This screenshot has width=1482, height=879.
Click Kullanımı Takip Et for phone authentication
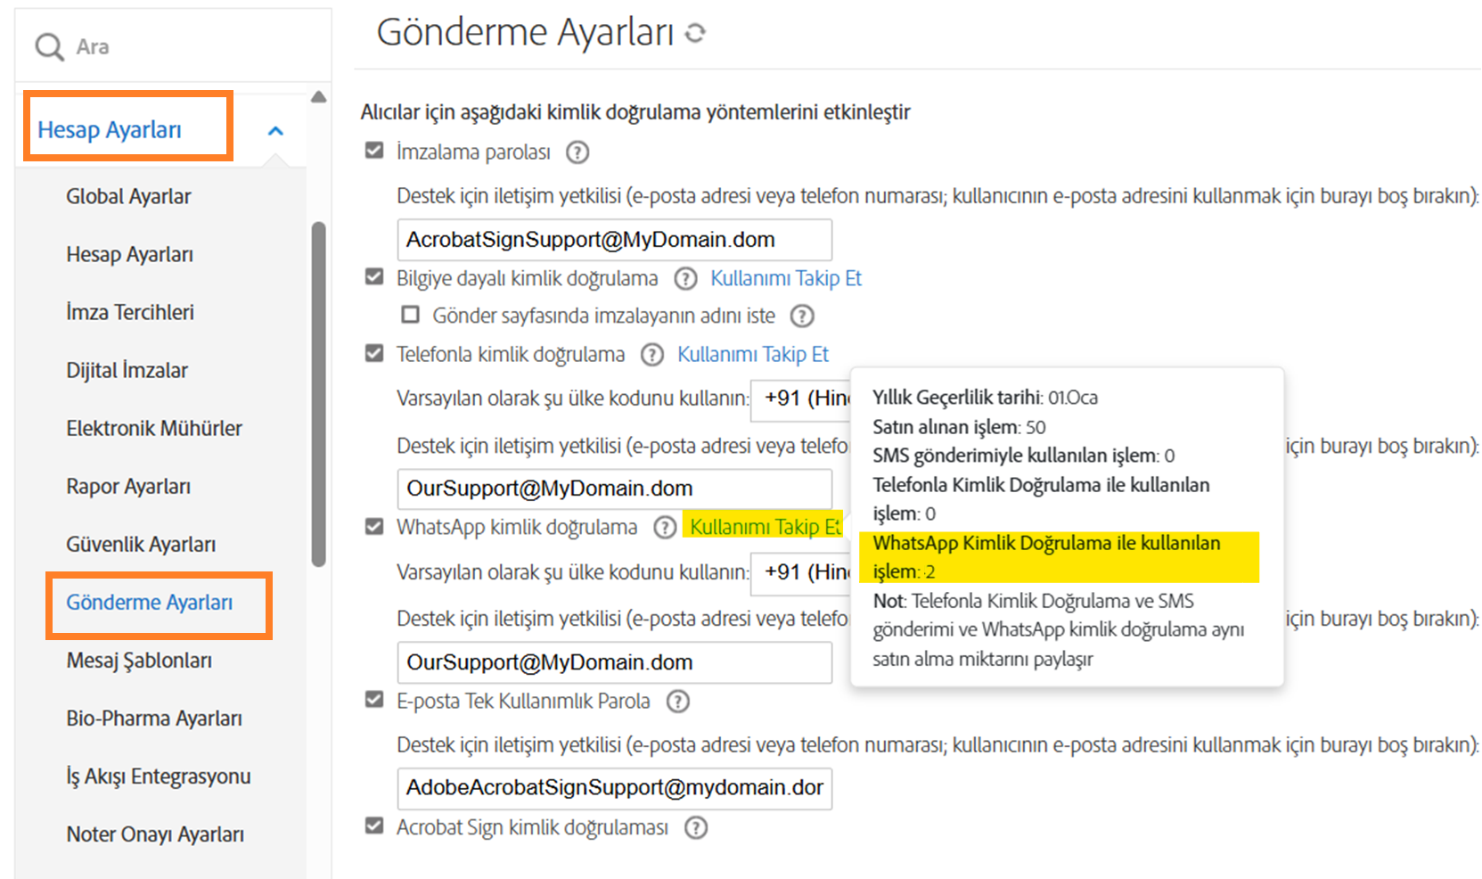coord(752,354)
